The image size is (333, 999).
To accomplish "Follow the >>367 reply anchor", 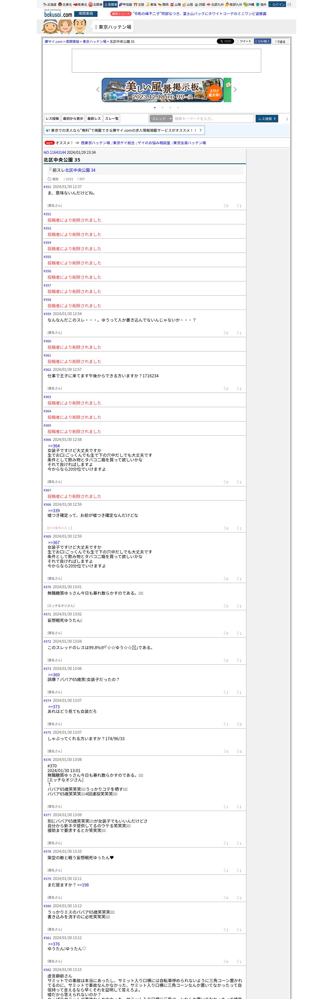I will (54, 543).
